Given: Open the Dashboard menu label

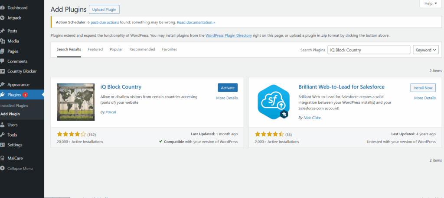Looking at the screenshot, I should click(x=17, y=8).
